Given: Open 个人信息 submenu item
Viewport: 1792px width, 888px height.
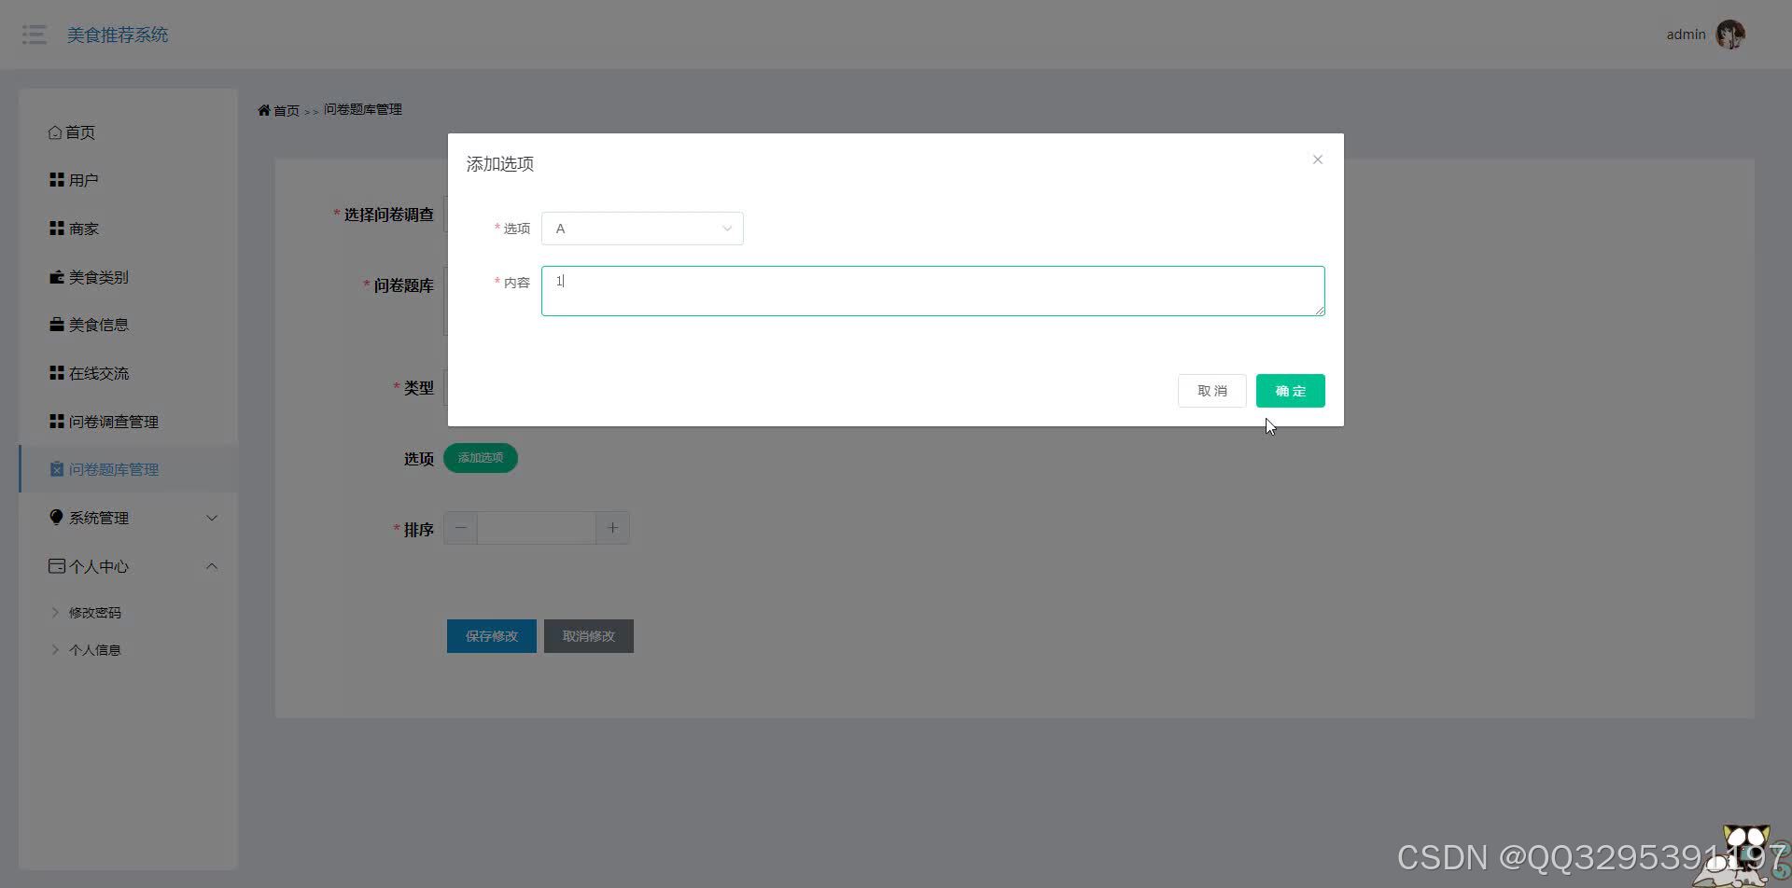Looking at the screenshot, I should [128, 650].
